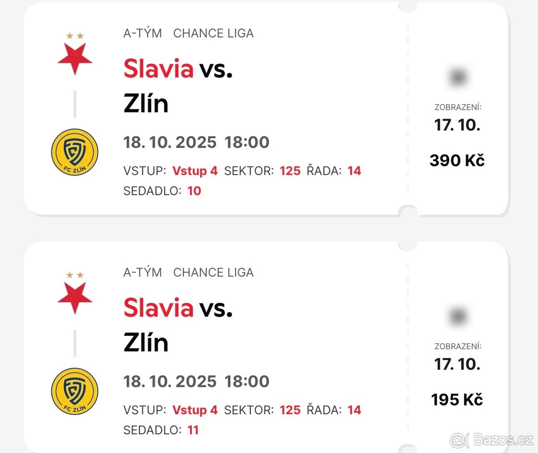Click the blurred icon above the 390 Kč price
This screenshot has width=538, height=453.
(x=458, y=77)
